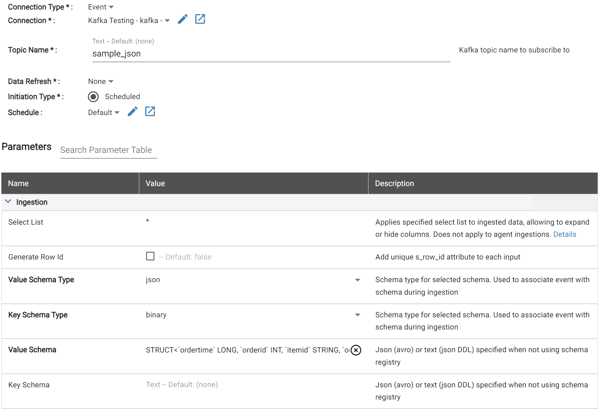Open the Kafka Testing connection dropdown
This screenshot has height=409, width=598.
(x=129, y=21)
